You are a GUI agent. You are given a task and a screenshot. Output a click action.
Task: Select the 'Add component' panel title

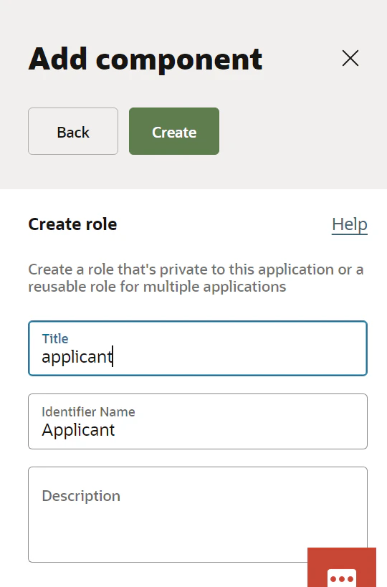[x=145, y=59]
